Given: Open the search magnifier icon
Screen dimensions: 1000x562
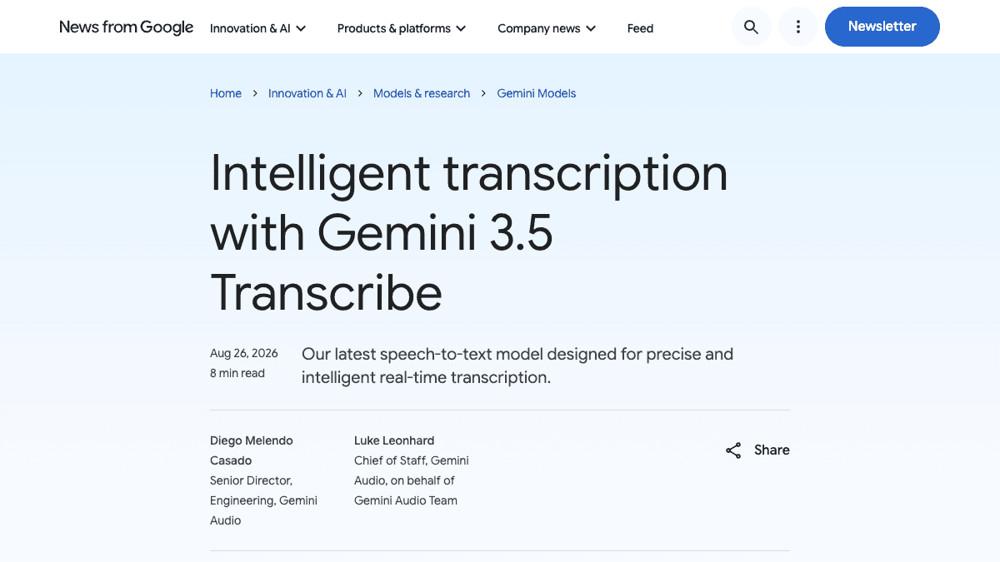Looking at the screenshot, I should 751,27.
